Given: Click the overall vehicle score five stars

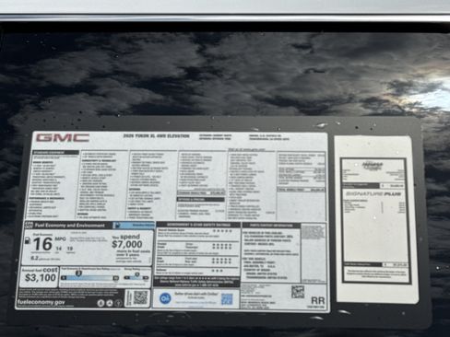Looking at the screenshot, I should (223, 231).
